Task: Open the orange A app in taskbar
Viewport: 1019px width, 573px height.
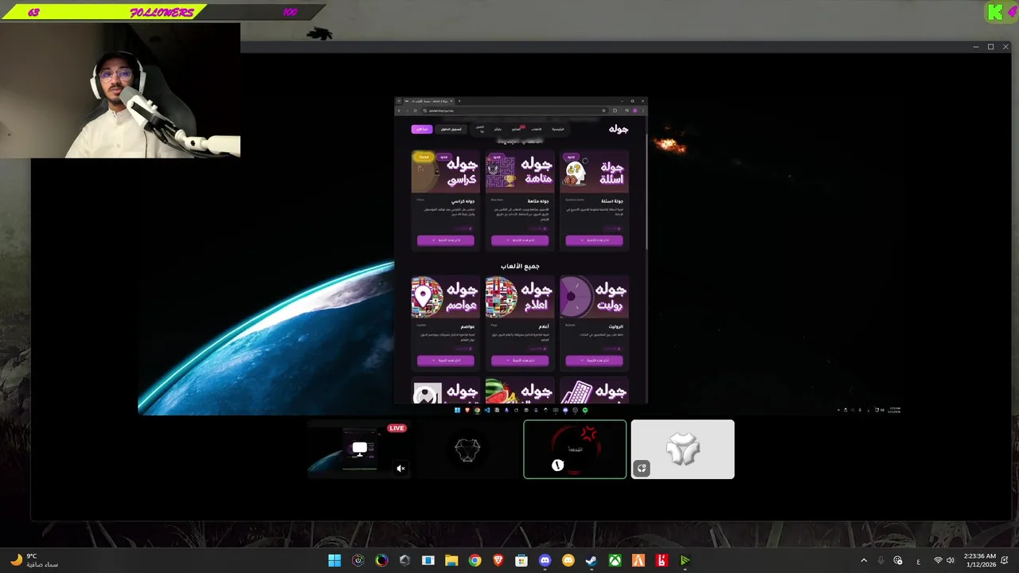Action: (x=638, y=560)
